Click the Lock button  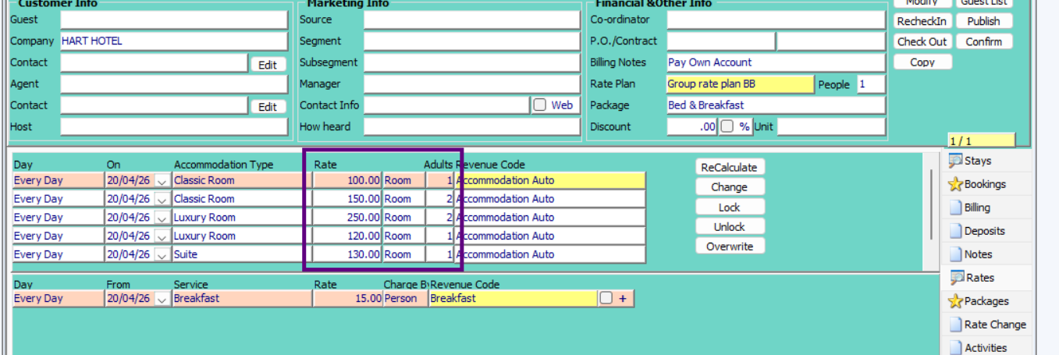(730, 208)
